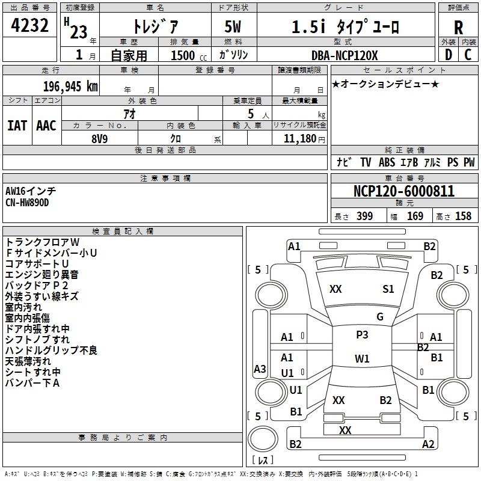481x481 pixels.
Task: Click the XX mark on rear bumper
Action: click(345, 430)
